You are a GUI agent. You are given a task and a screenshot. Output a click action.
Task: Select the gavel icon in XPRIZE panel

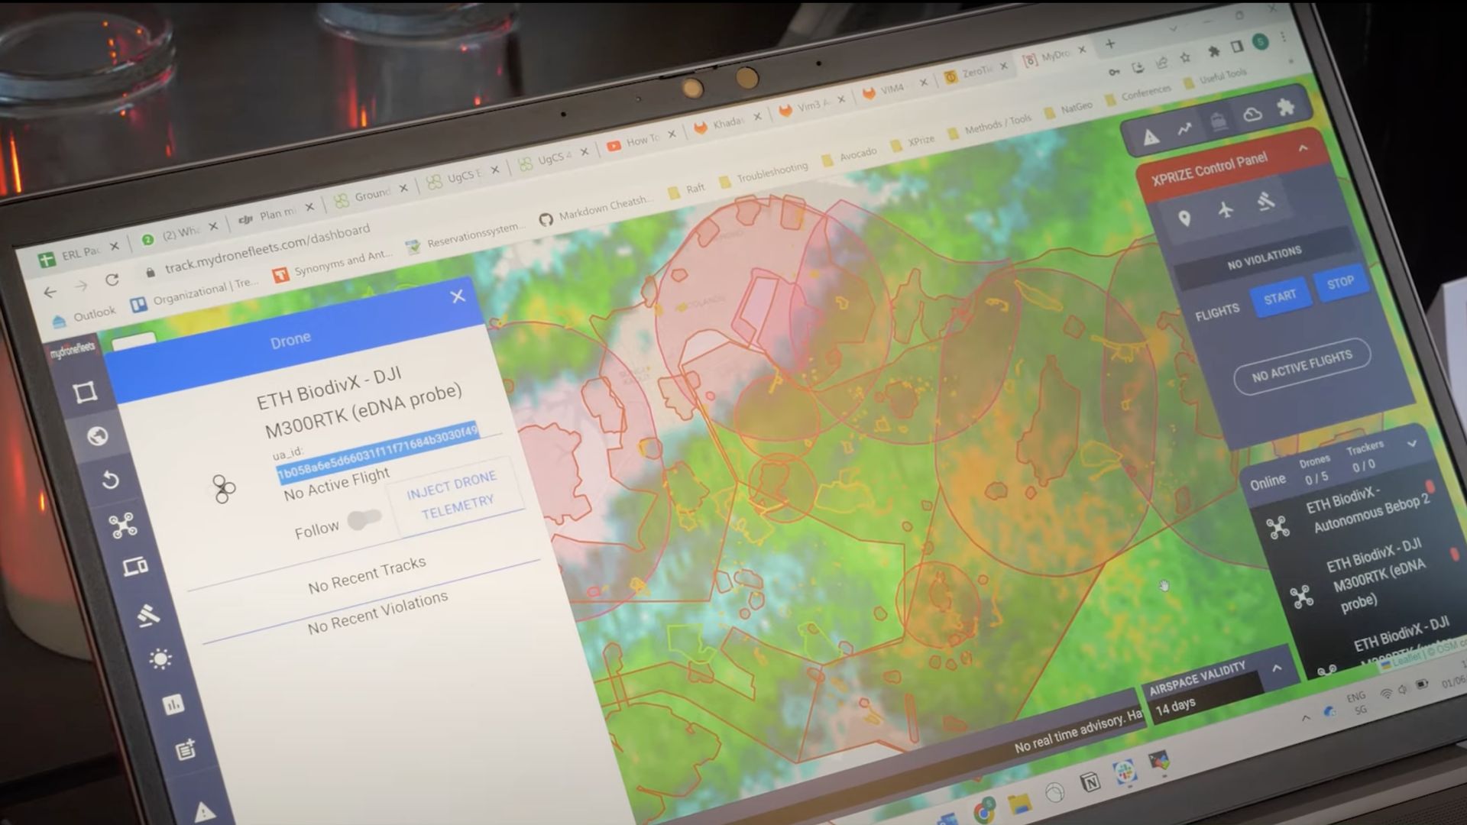(x=1266, y=201)
